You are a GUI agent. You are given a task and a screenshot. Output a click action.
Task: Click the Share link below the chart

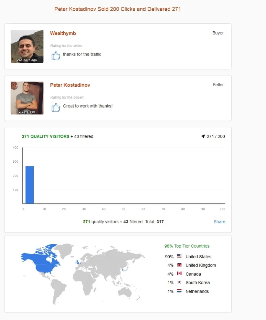point(219,222)
